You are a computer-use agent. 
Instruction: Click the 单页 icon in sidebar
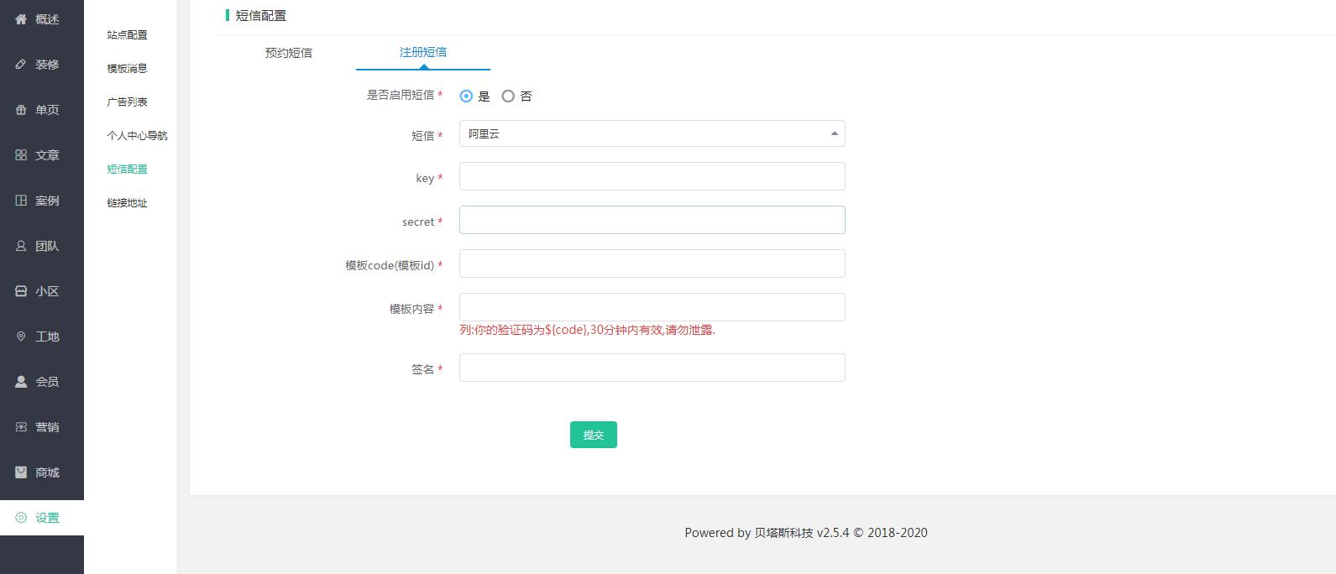coord(21,110)
